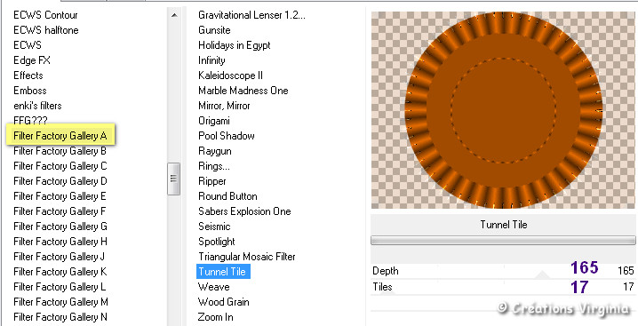Select Filter Factory Gallery L
Viewport: 638px width, 326px height.
[x=60, y=287]
